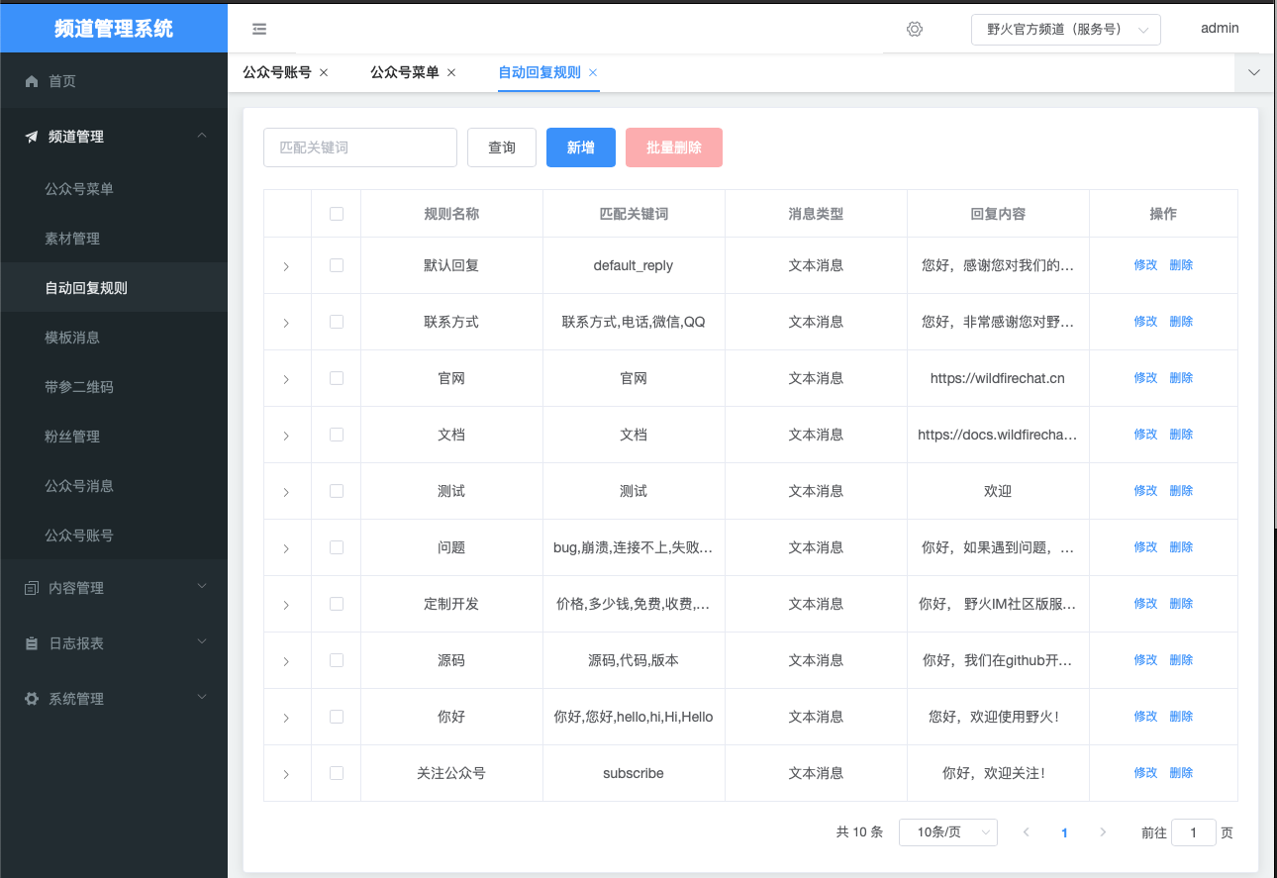Select the checkbox for the 官网 row
The image size is (1277, 878).
point(337,378)
